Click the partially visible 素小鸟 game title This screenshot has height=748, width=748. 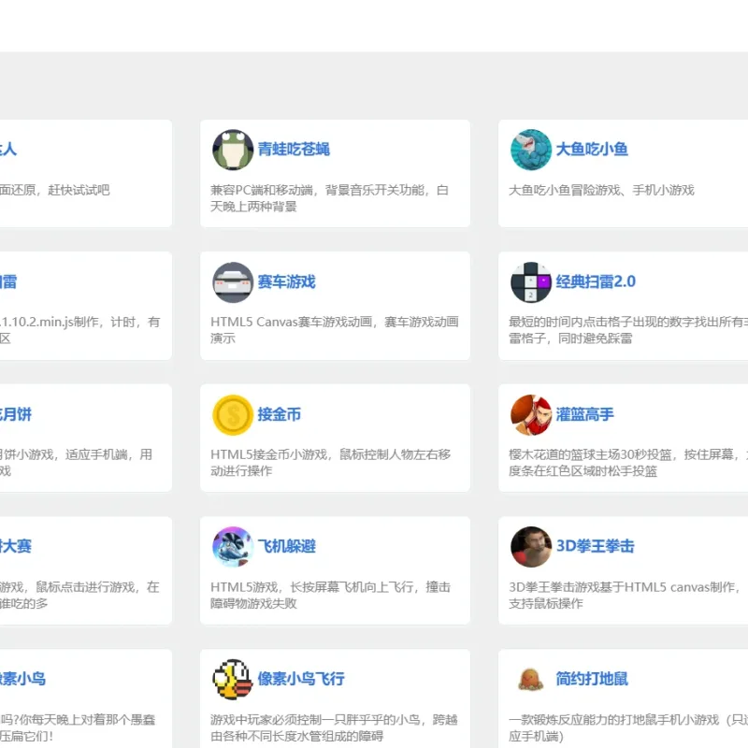[22, 679]
